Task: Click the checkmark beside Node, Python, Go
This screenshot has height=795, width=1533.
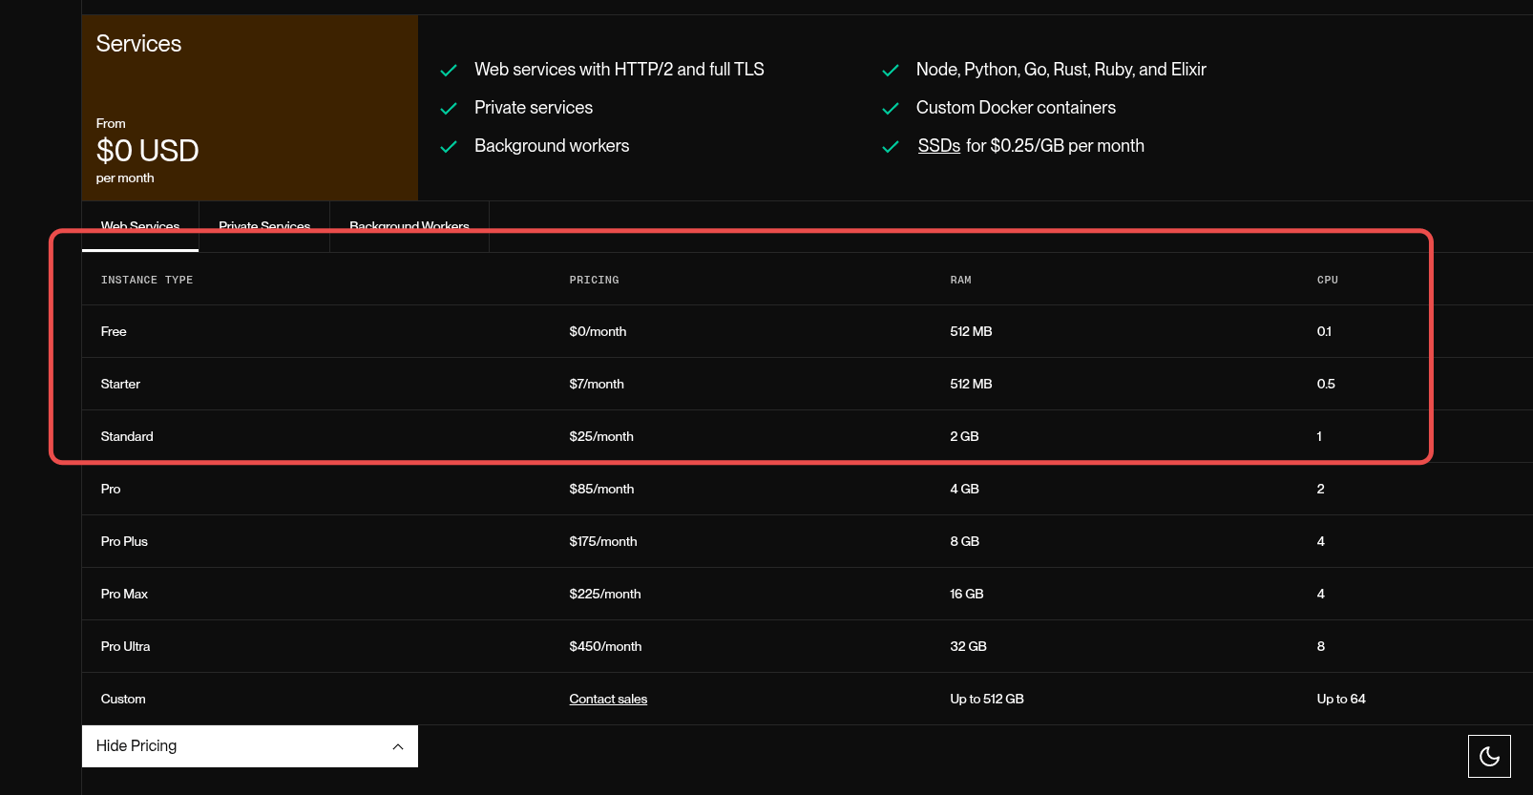Action: click(891, 71)
